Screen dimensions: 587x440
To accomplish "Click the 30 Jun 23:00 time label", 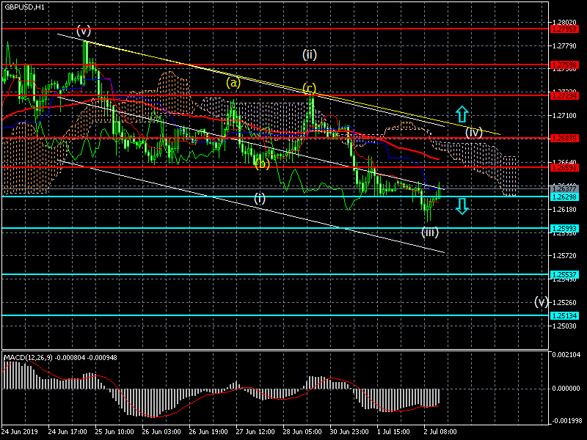I will point(349,432).
